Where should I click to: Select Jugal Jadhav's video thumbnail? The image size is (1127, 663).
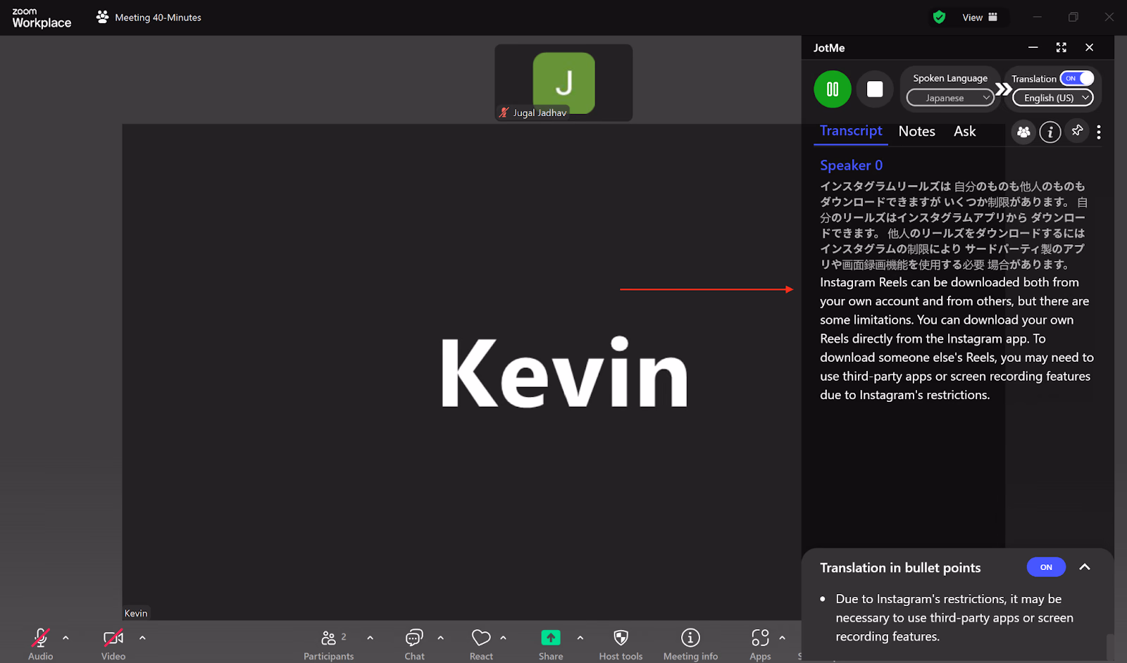(x=563, y=82)
